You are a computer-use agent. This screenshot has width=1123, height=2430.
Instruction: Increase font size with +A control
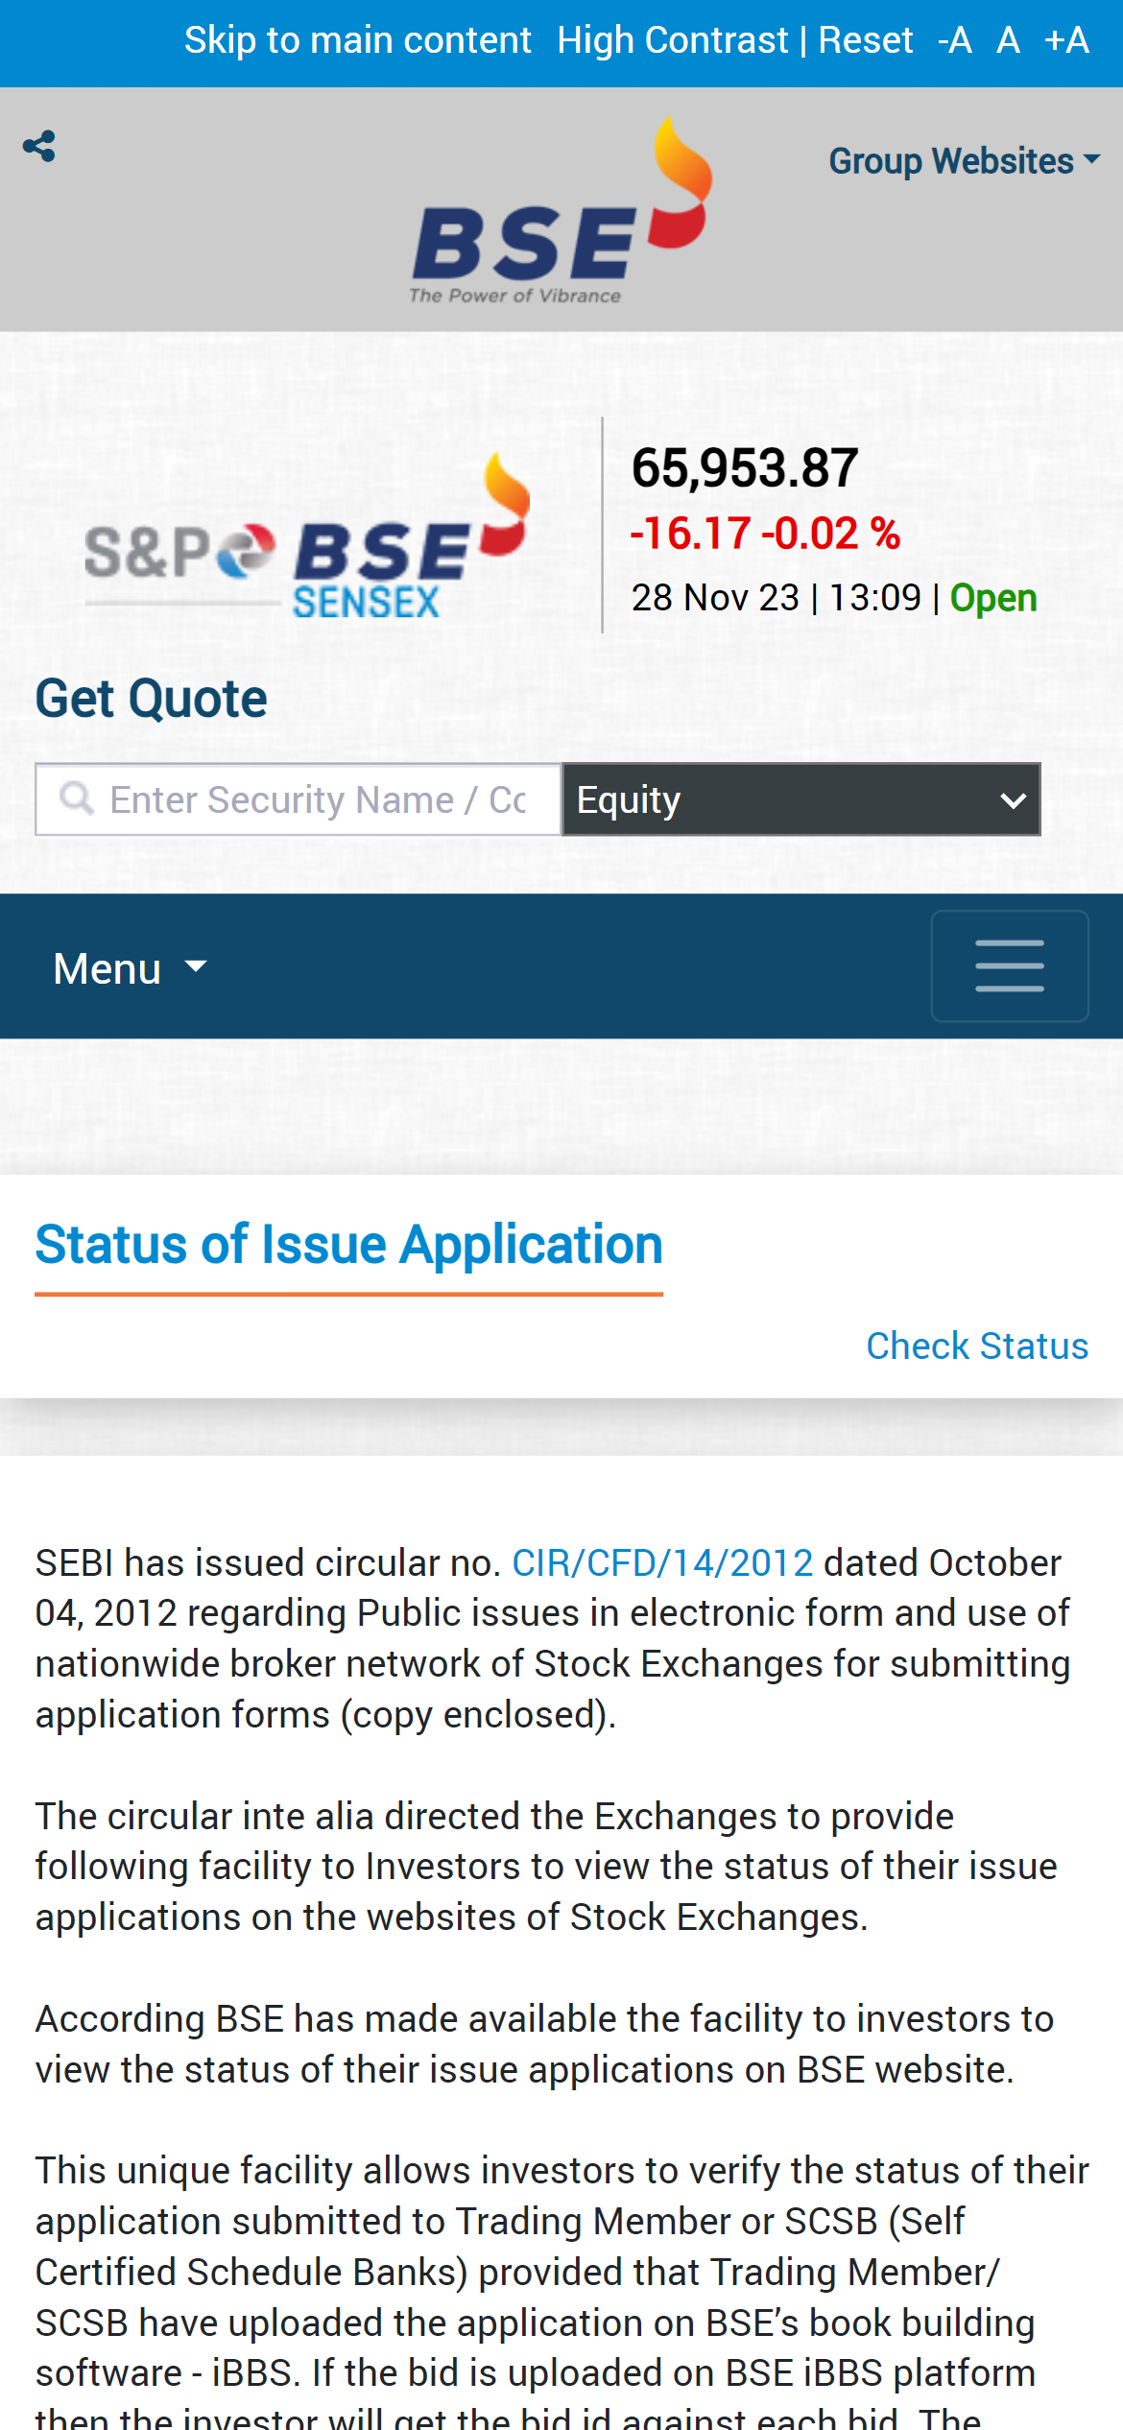(x=1066, y=39)
